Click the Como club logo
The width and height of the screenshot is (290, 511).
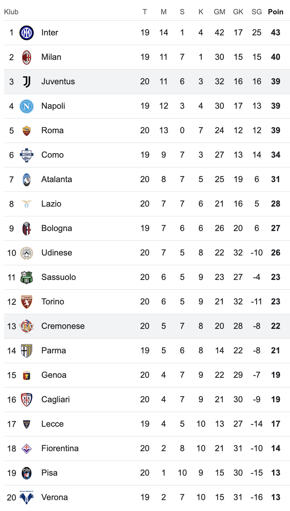(27, 155)
